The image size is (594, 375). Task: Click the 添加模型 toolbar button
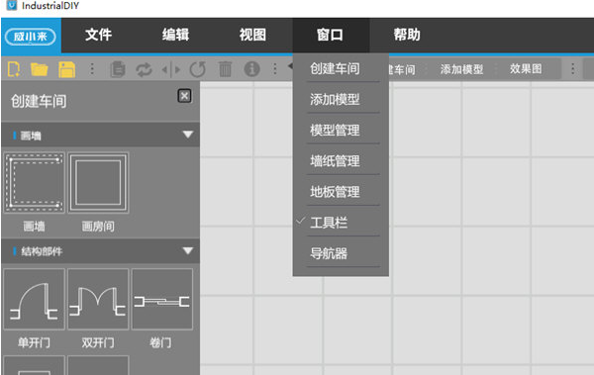point(461,69)
